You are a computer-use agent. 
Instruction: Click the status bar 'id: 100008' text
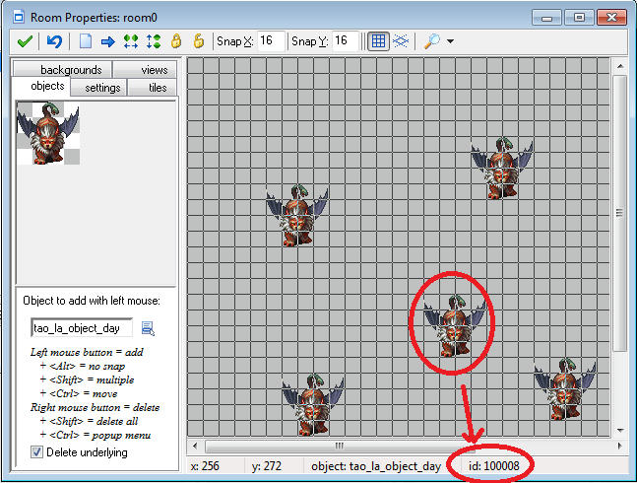point(493,466)
